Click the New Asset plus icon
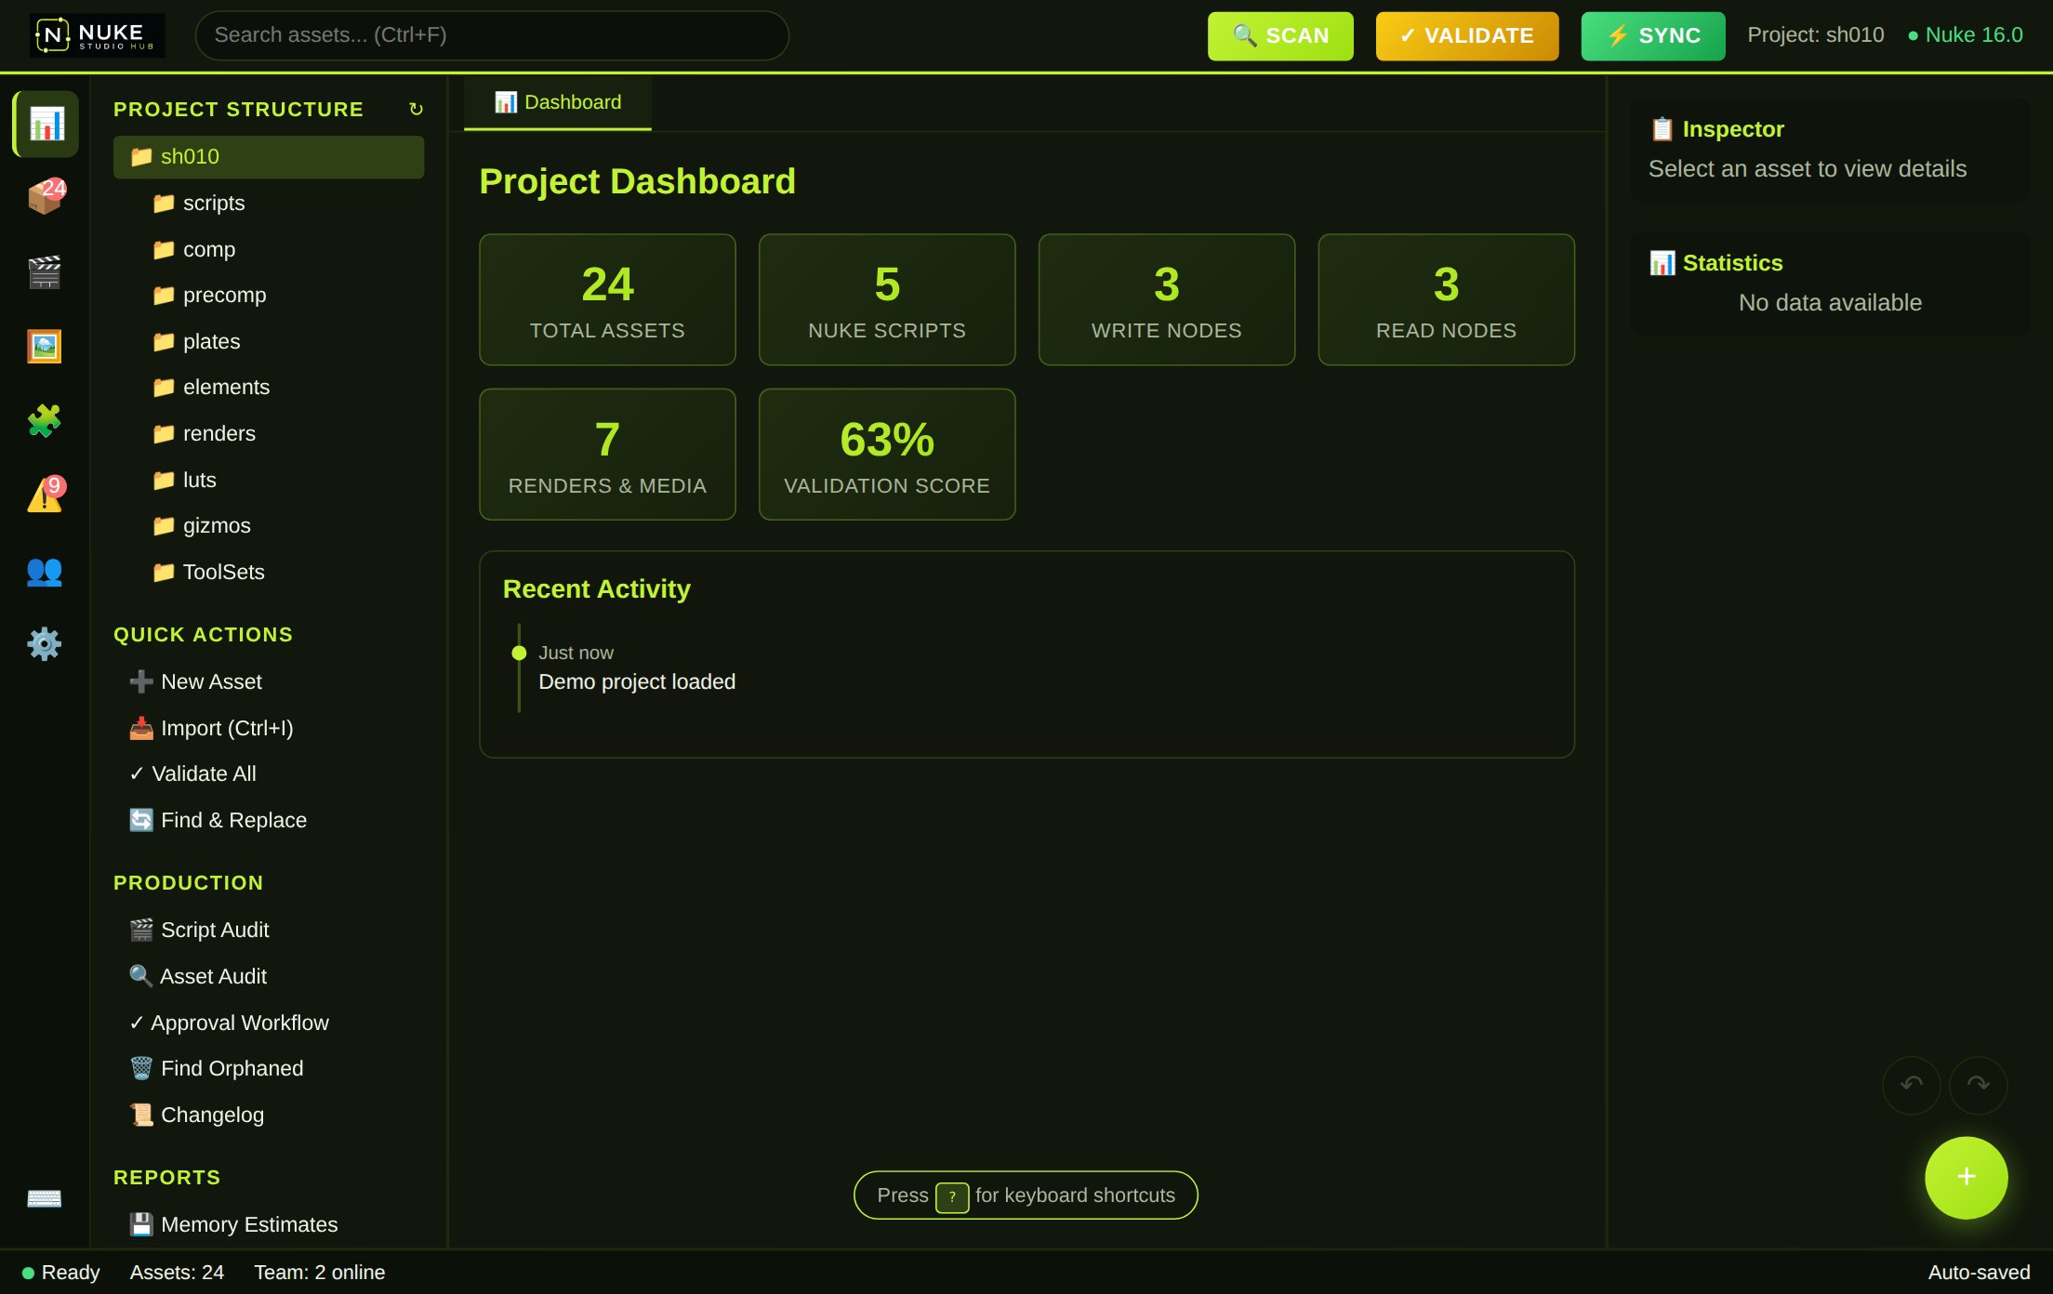This screenshot has height=1294, width=2053. click(x=141, y=681)
